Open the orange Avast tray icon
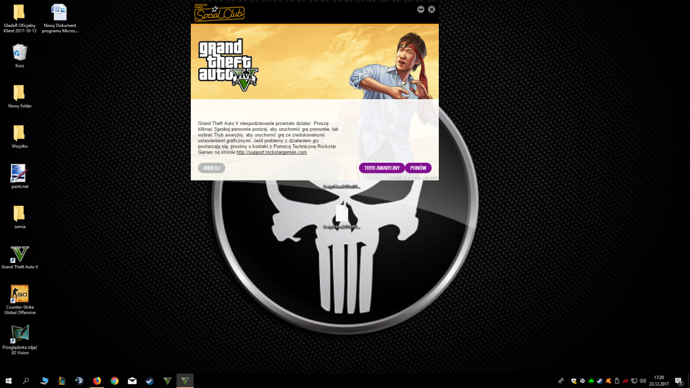The height and width of the screenshot is (388, 690). [608, 380]
